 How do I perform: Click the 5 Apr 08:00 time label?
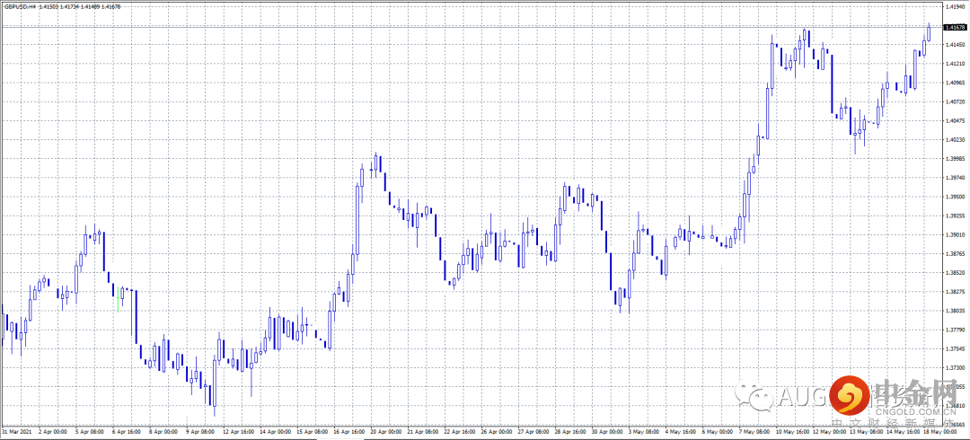click(91, 431)
